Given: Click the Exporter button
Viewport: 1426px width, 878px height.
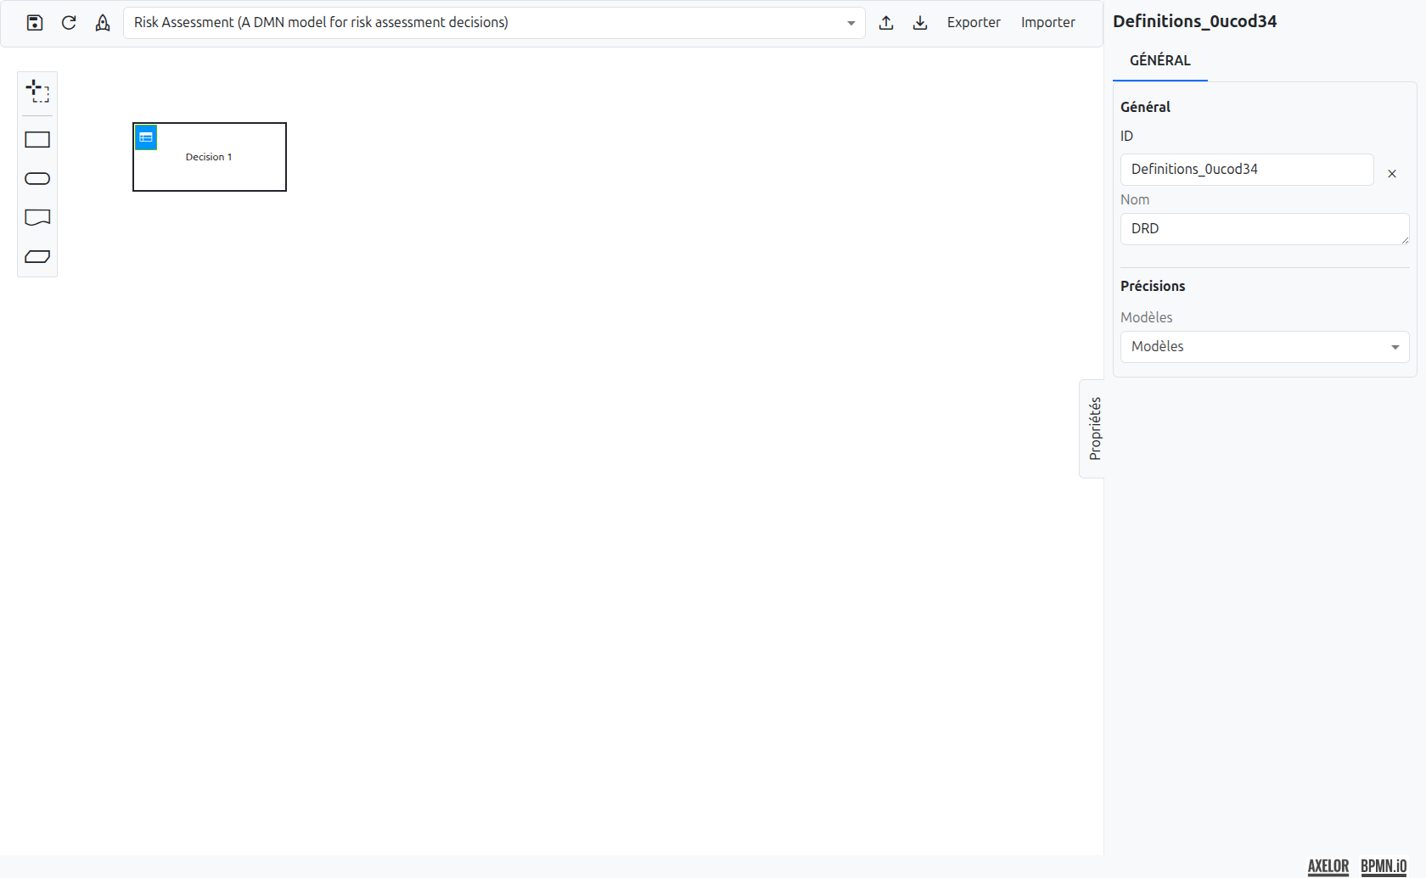Looking at the screenshot, I should (974, 23).
